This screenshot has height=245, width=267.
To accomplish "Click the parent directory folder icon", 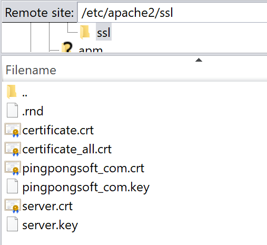I will (x=12, y=92).
